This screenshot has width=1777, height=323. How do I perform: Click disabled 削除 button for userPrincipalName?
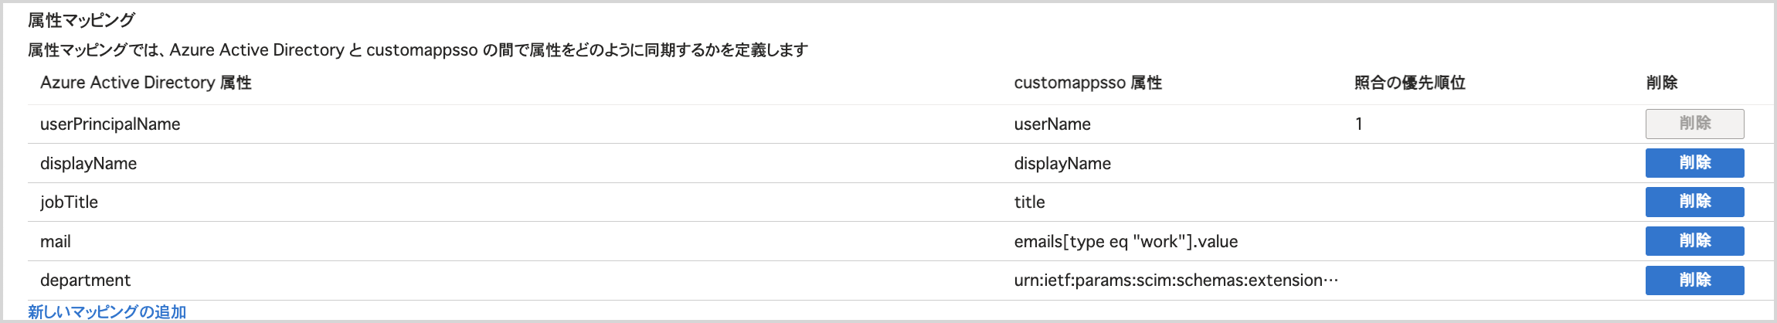[1694, 124]
